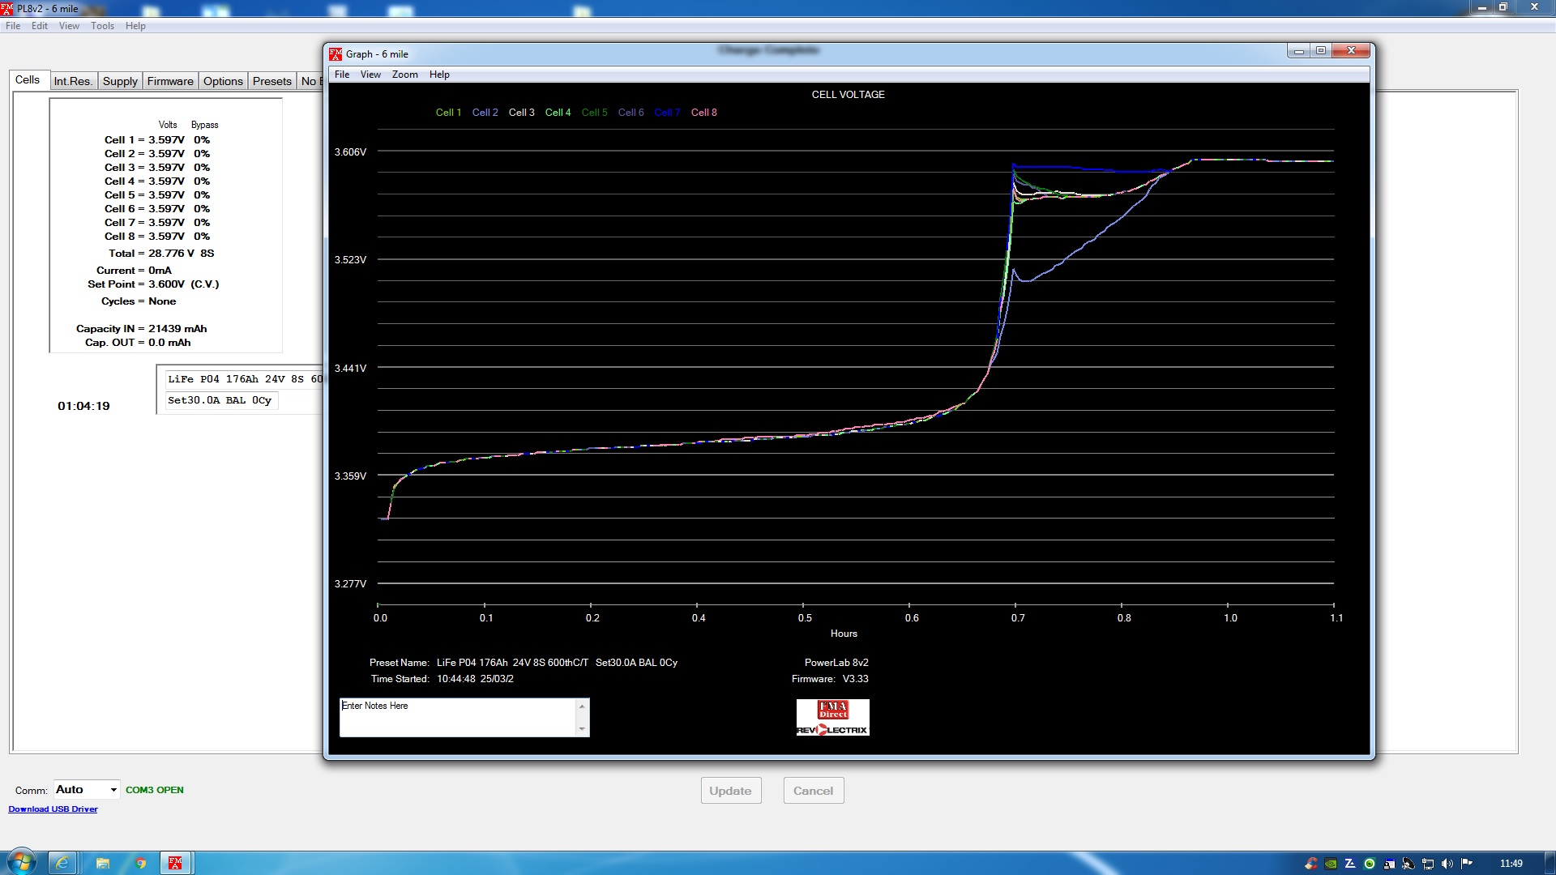Expand the Comm Auto dropdown

(x=113, y=790)
